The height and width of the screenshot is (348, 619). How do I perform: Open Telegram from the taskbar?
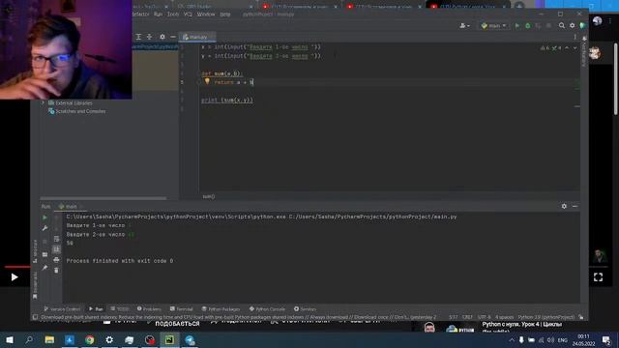pos(190,339)
